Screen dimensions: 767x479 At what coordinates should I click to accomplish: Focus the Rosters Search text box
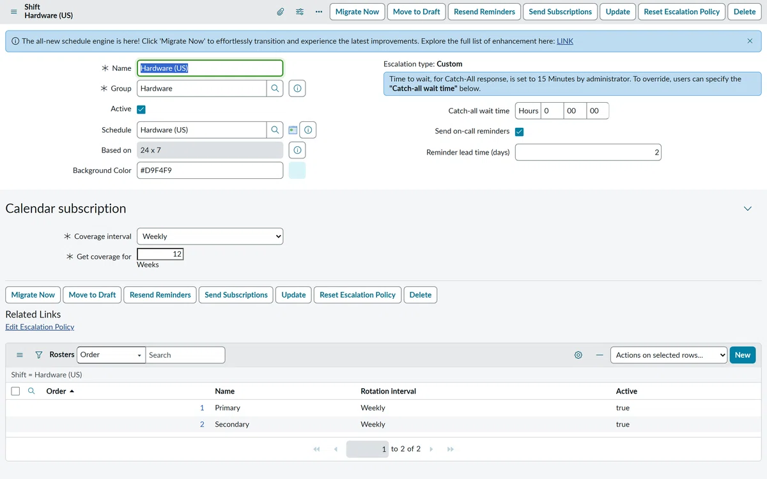point(185,355)
